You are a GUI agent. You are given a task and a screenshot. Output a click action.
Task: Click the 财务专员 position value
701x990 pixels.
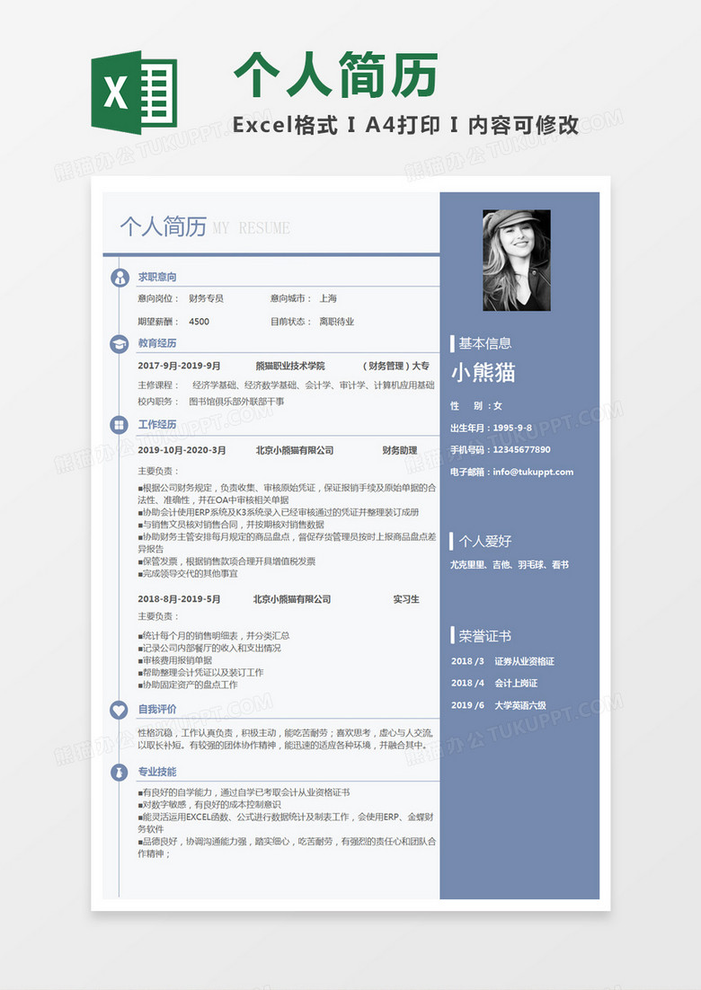tap(206, 298)
